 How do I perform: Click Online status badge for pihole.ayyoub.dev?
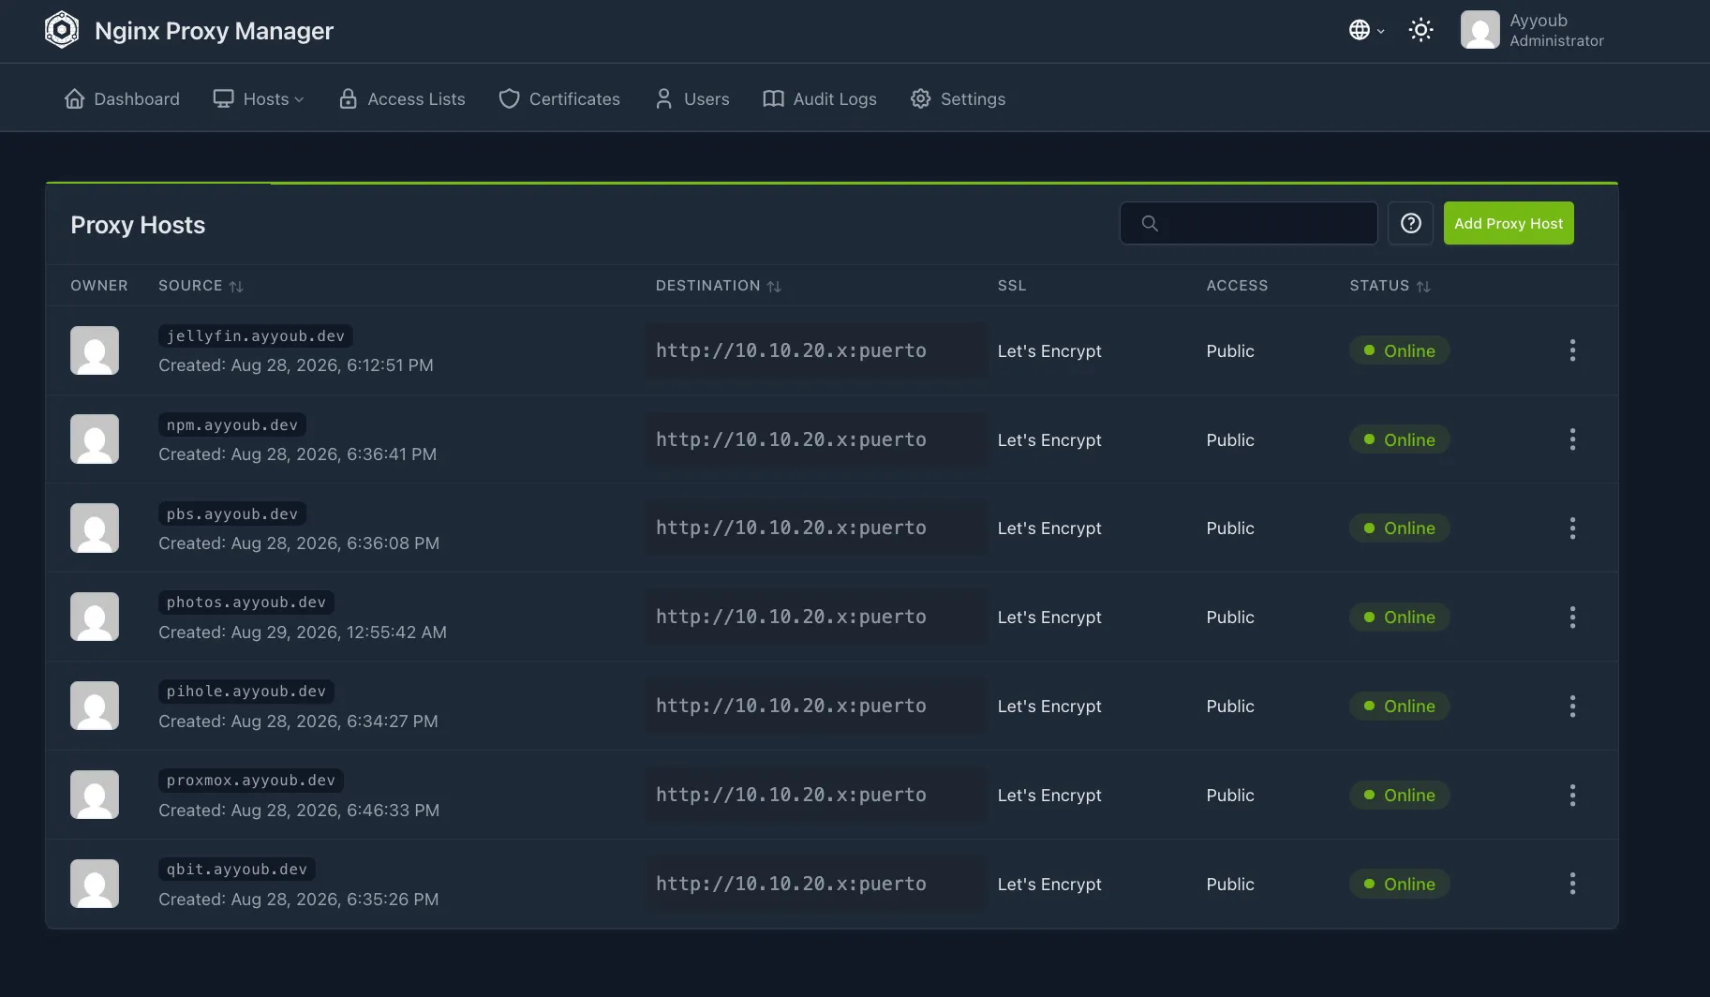[1399, 707]
